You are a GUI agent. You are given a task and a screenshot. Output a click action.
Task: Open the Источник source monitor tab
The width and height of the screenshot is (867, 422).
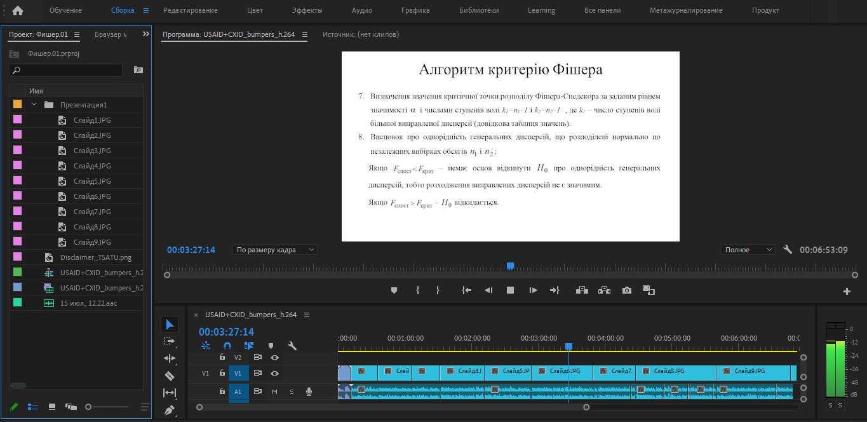coord(360,34)
